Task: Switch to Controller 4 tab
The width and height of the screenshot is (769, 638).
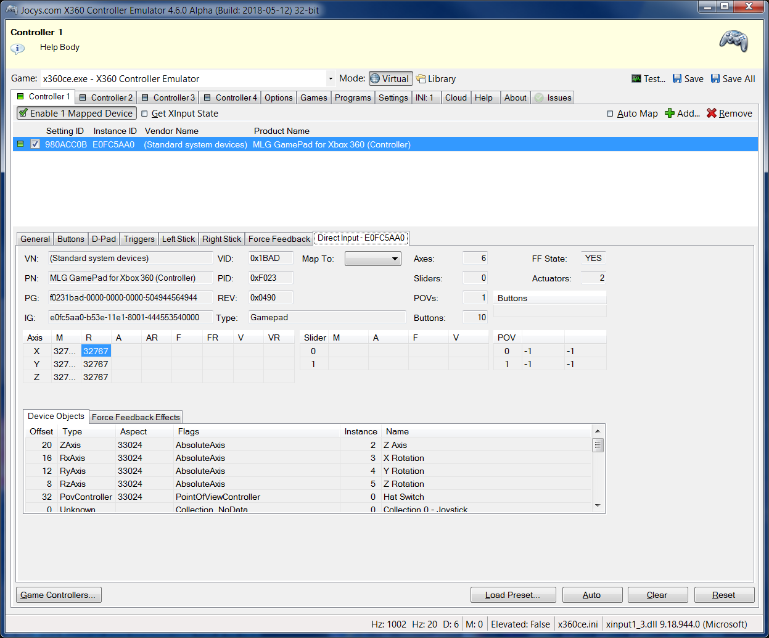Action: pos(230,97)
